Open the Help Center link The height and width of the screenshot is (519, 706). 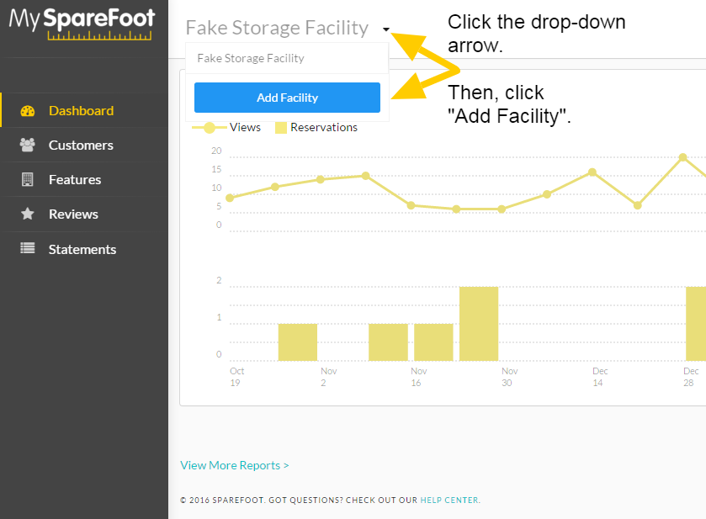click(449, 500)
